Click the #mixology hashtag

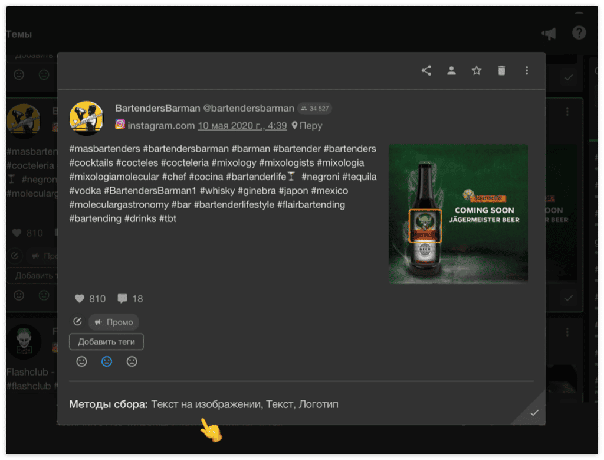click(x=234, y=163)
